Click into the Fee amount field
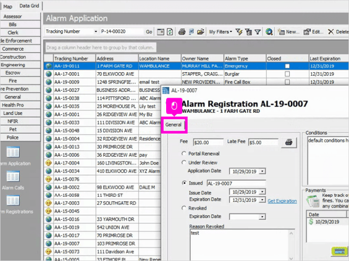349x261 pixels. (208, 143)
